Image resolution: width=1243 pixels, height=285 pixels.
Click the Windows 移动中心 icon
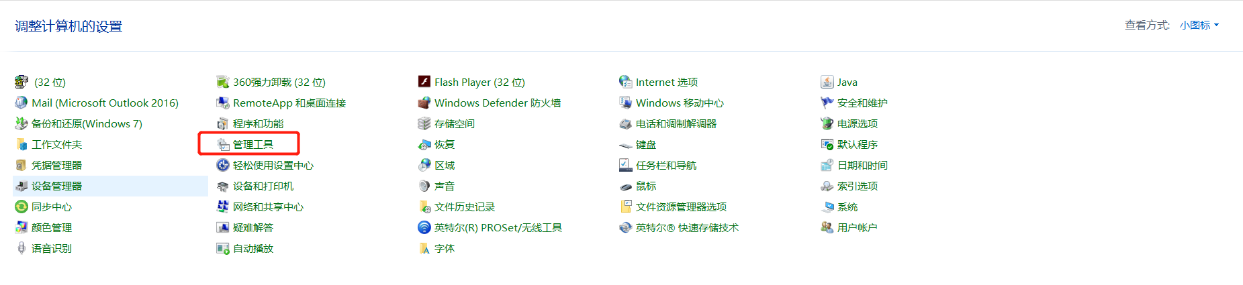click(x=626, y=103)
